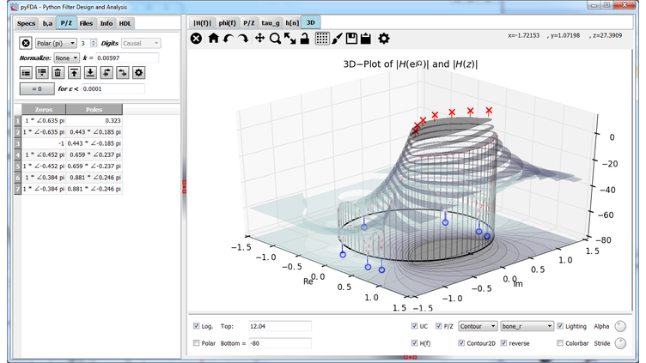Image resolution: width=646 pixels, height=363 pixels.
Task: Click the save figure floppy disk icon
Action: (x=351, y=39)
